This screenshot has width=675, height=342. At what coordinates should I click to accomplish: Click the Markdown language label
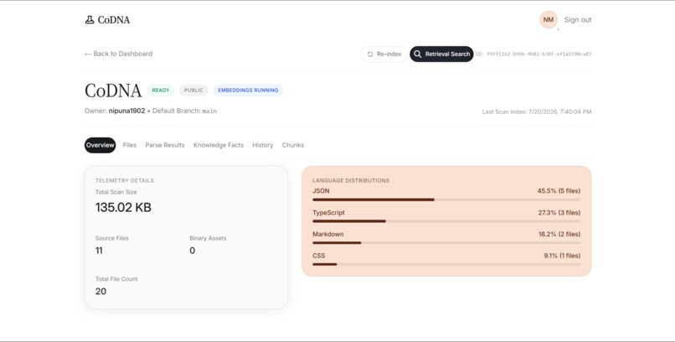point(328,235)
